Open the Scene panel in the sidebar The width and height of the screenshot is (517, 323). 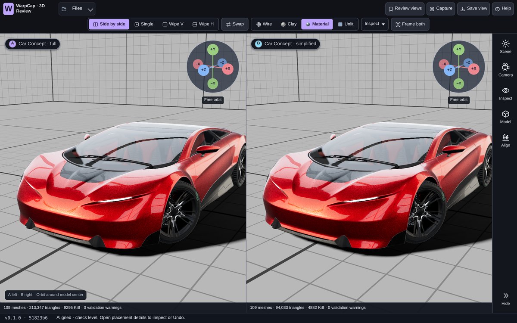505,47
